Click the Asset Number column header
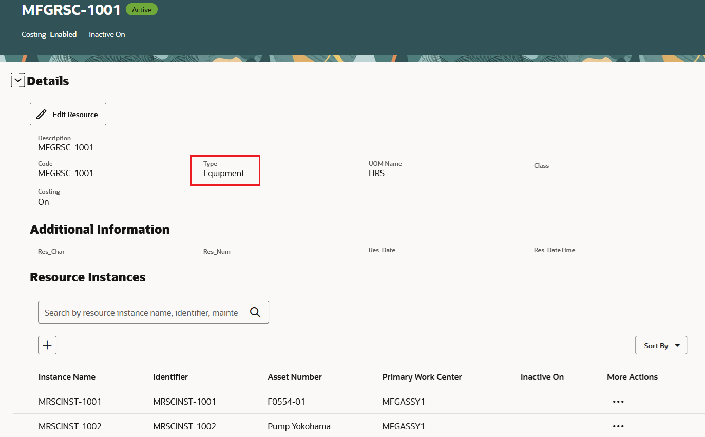705x437 pixels. (295, 377)
